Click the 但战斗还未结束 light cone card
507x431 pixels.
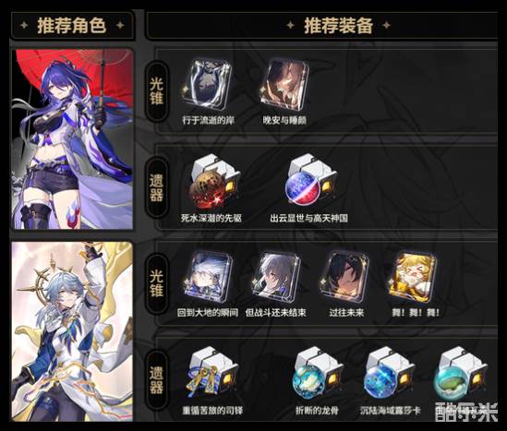[276, 277]
